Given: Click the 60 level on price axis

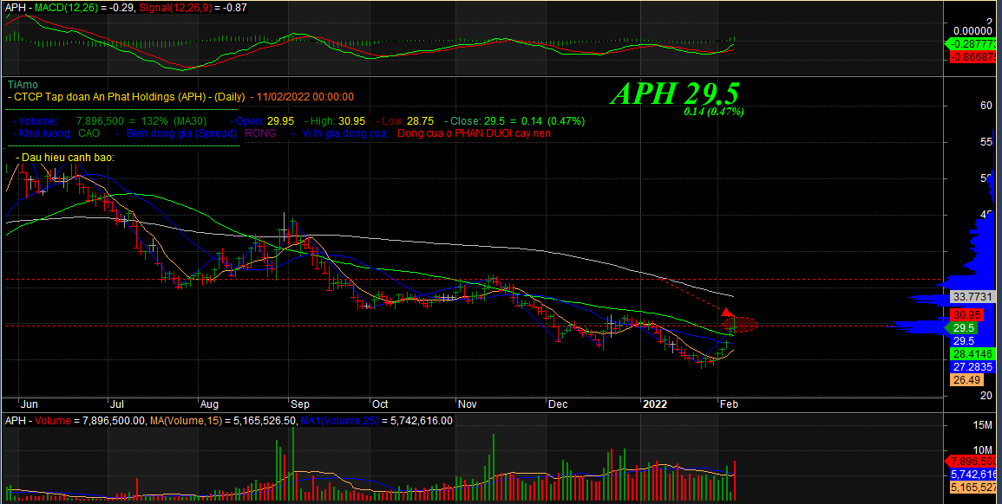Looking at the screenshot, I should [x=986, y=106].
